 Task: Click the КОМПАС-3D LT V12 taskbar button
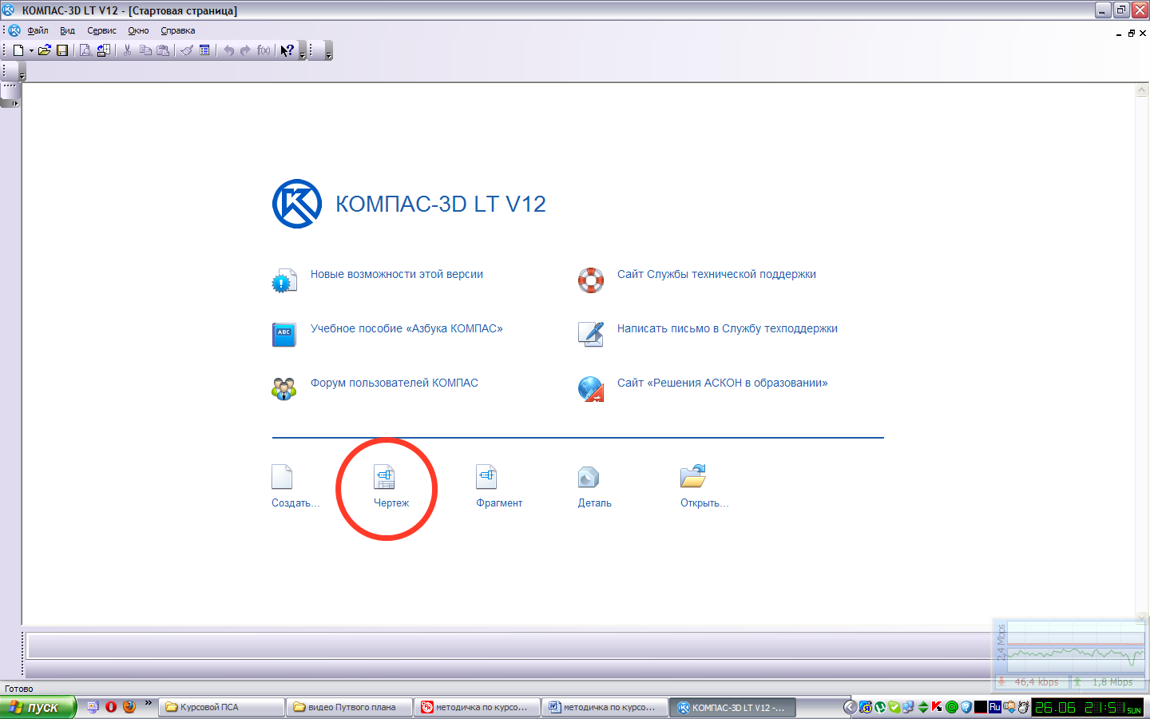(x=733, y=707)
